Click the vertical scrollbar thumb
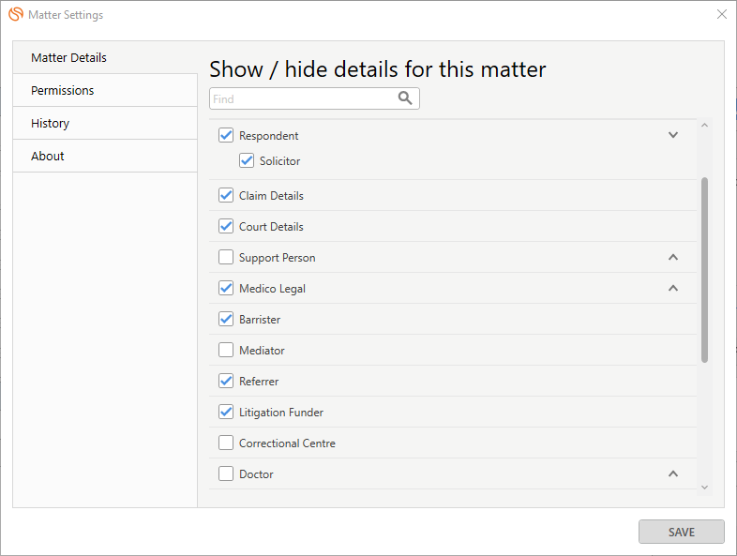This screenshot has height=556, width=737. (x=704, y=270)
